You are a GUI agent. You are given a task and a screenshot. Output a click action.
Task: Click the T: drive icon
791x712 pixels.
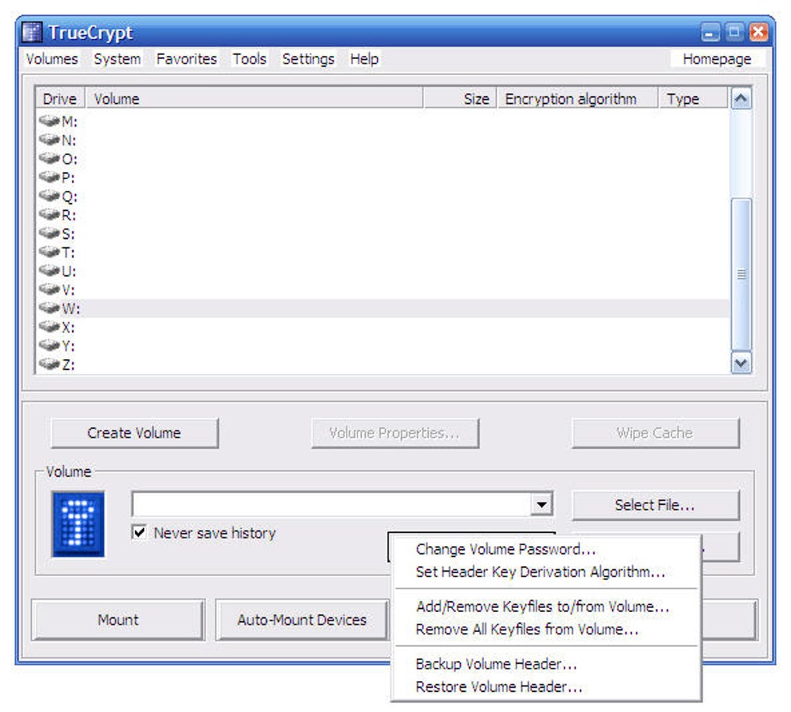tap(49, 251)
